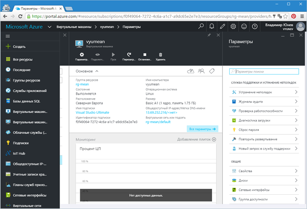Viewport: 307px width, 209px height.
Task: Click the cloud quick start icon in Основное
Action: point(191,71)
